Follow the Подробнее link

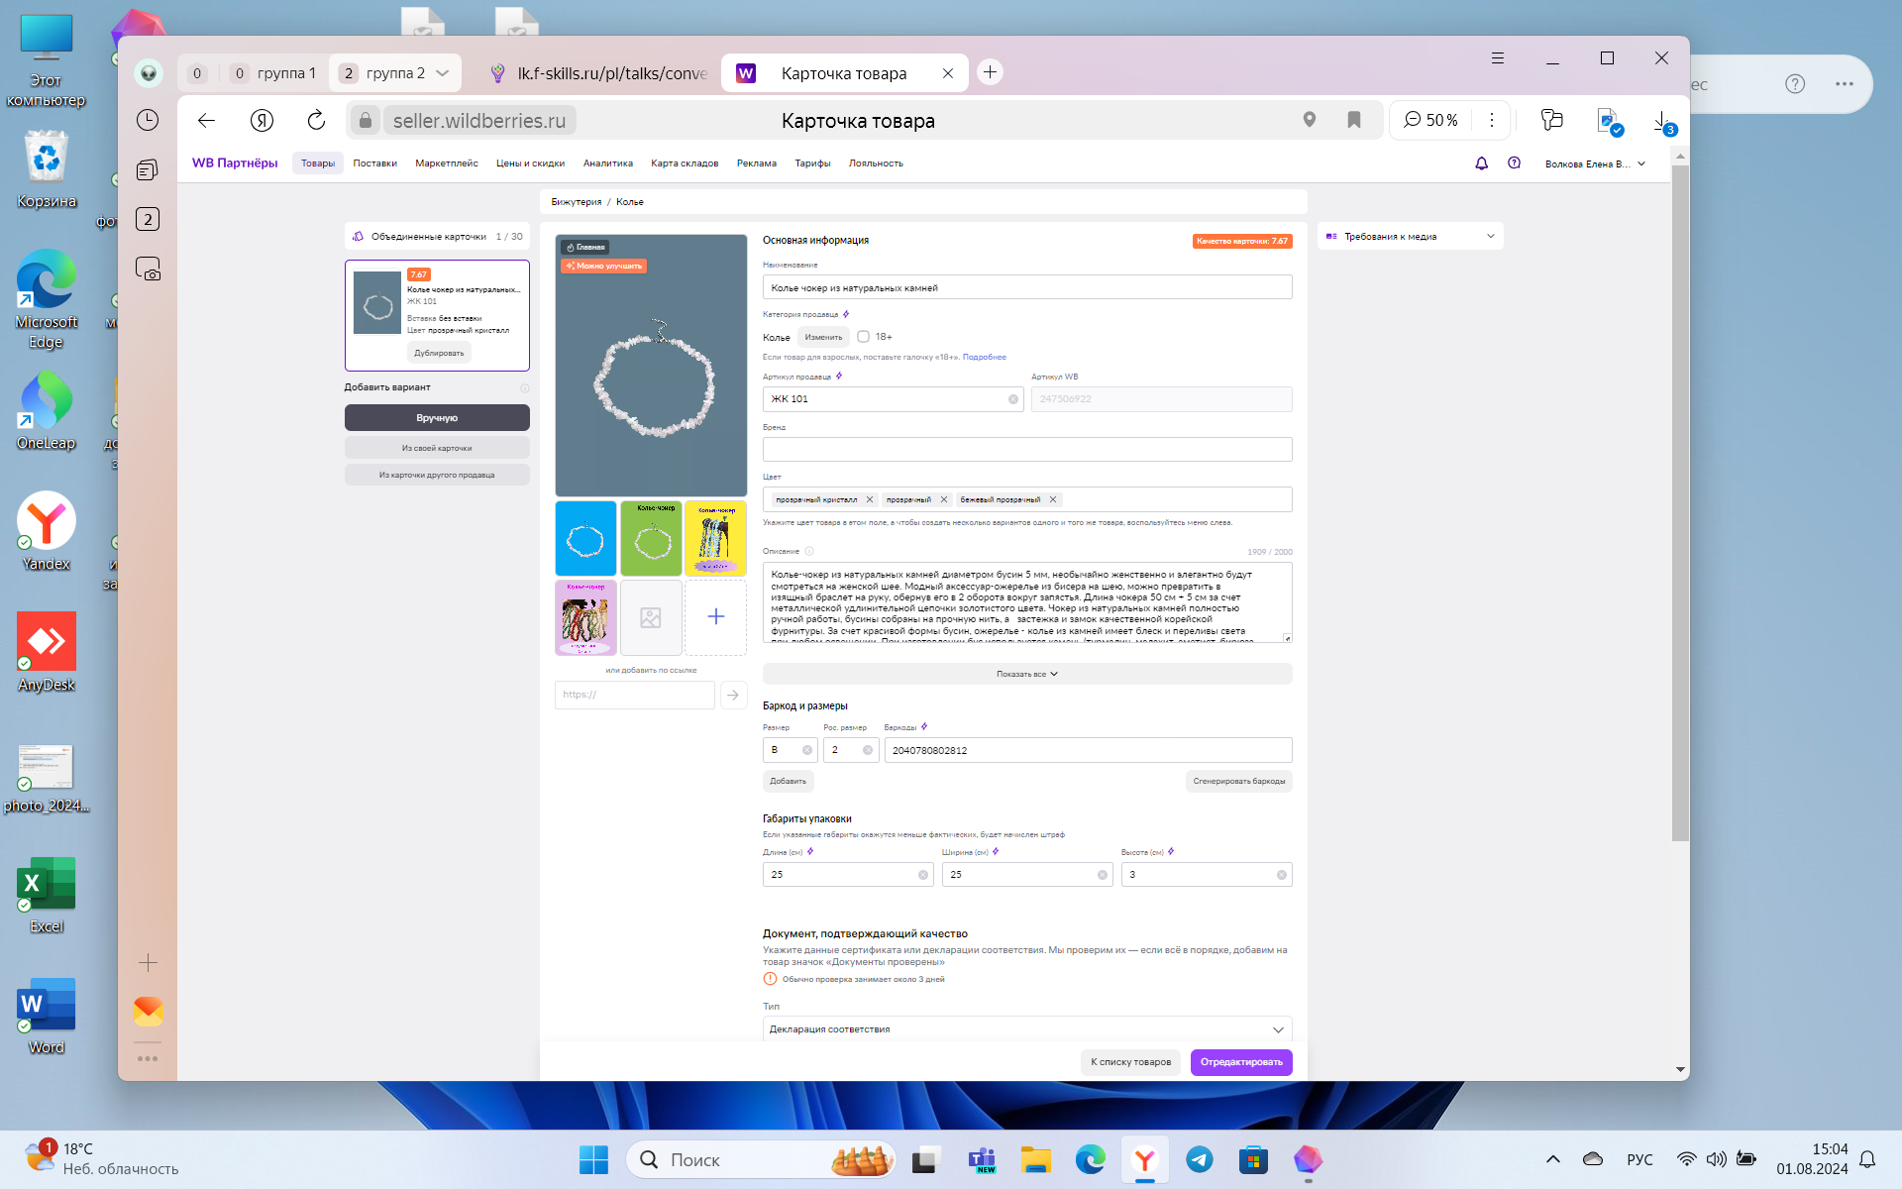click(985, 358)
